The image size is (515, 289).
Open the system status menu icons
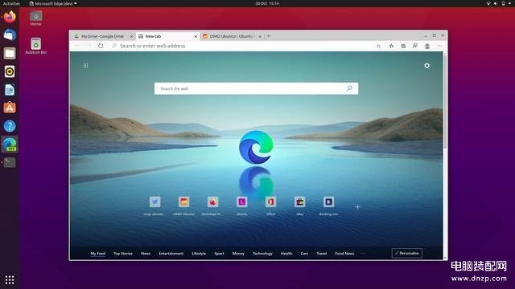click(499, 3)
